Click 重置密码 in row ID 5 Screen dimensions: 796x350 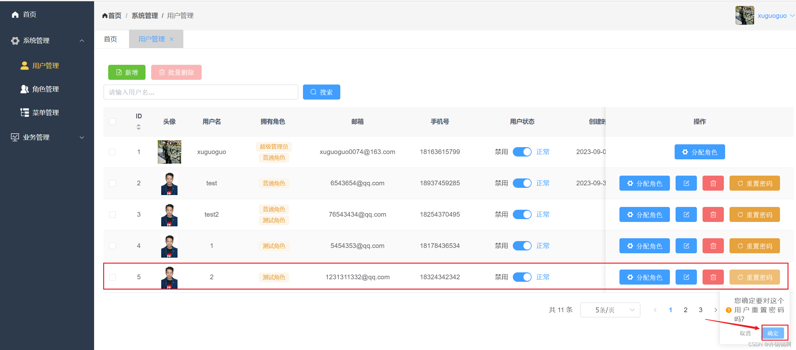point(755,277)
